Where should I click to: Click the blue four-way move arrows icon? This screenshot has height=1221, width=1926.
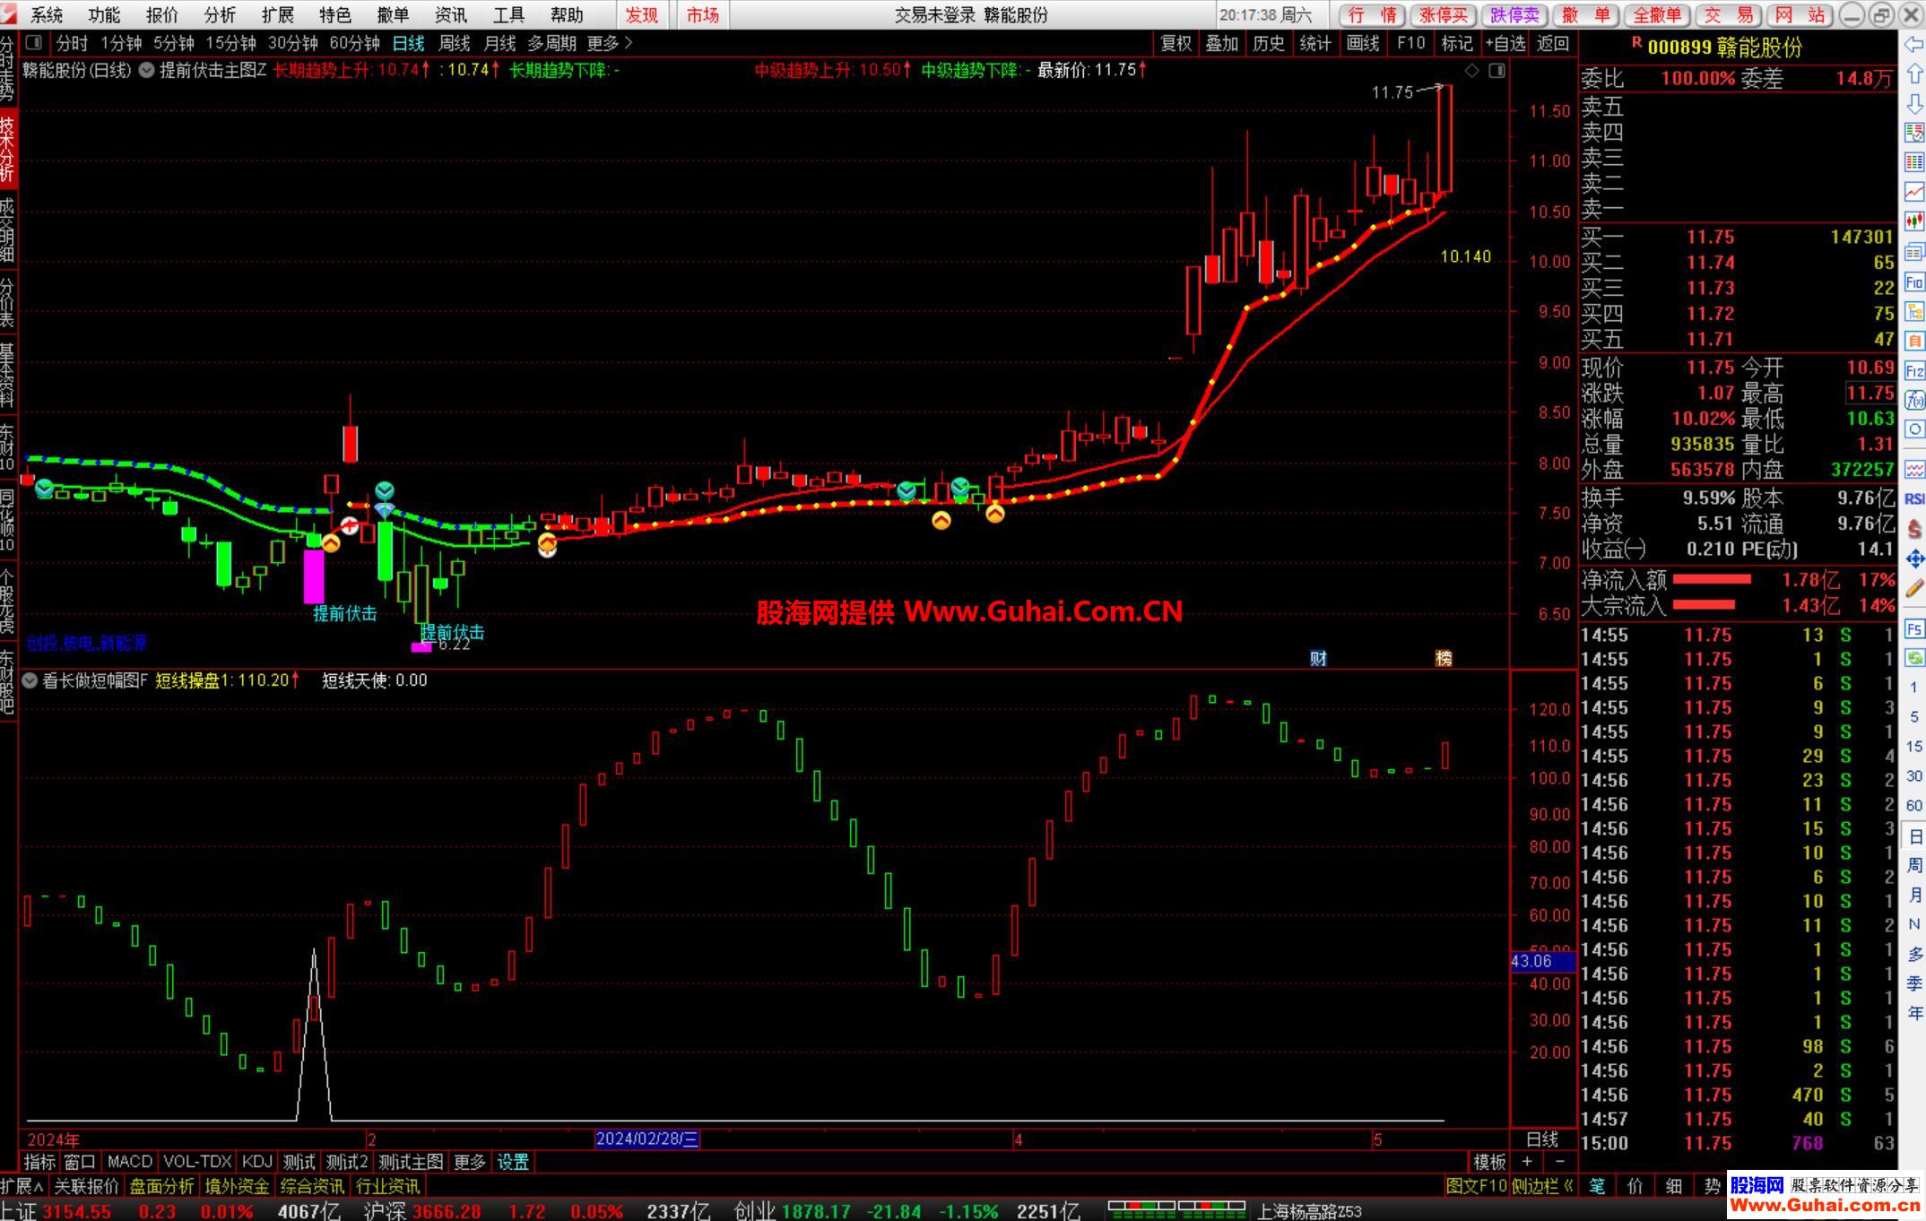tap(1914, 559)
